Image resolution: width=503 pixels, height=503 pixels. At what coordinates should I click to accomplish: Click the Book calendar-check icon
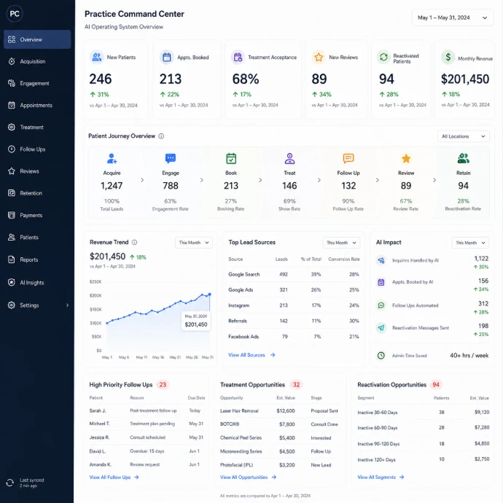click(231, 158)
